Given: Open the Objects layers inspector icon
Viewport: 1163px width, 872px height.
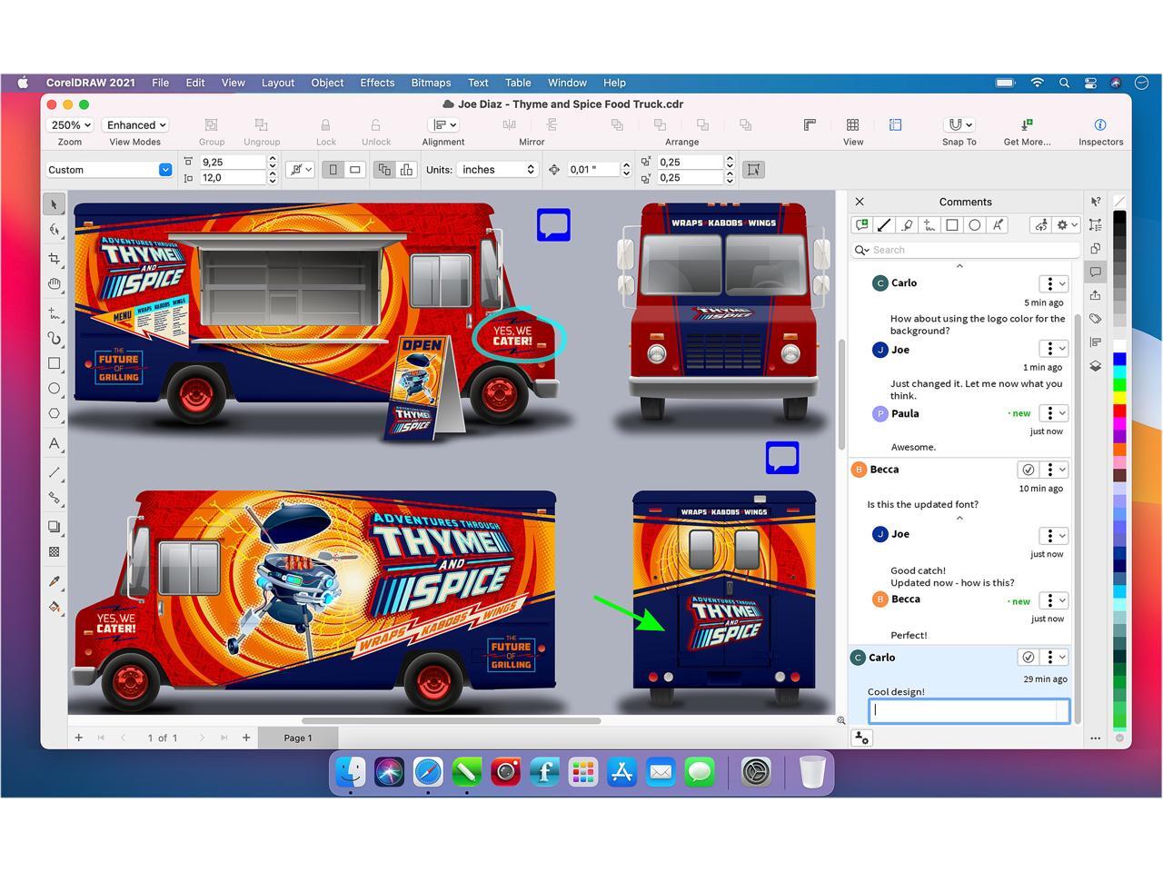Looking at the screenshot, I should point(1096,366).
